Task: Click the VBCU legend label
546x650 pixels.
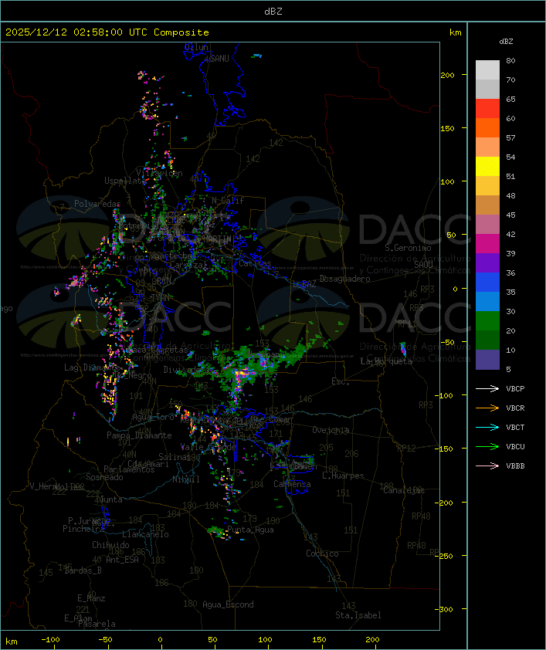Action: [x=515, y=447]
